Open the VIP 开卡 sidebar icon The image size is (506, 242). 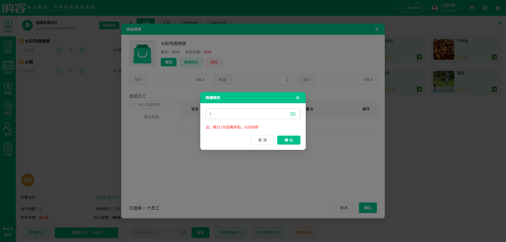[x=8, y=68]
